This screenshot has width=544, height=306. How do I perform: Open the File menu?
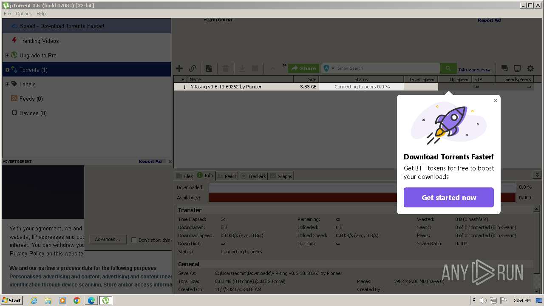point(7,14)
